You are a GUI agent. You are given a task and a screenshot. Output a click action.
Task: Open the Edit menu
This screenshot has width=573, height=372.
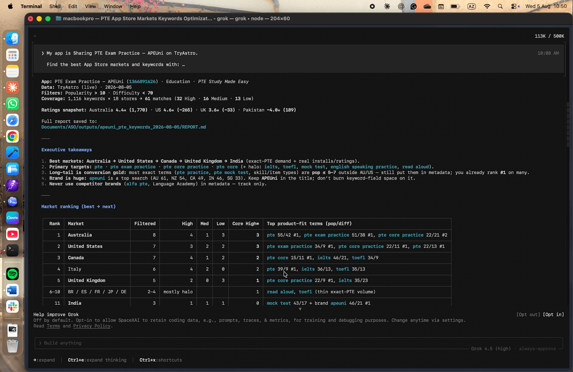[x=73, y=6]
